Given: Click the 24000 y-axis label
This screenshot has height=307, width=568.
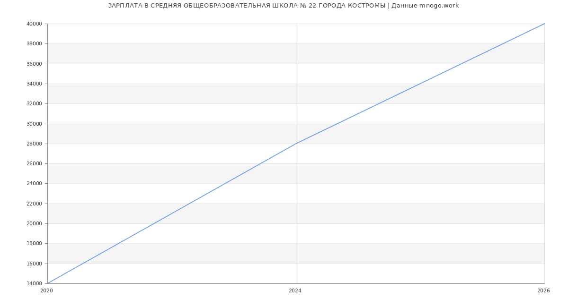Looking at the screenshot, I should click(35, 183).
